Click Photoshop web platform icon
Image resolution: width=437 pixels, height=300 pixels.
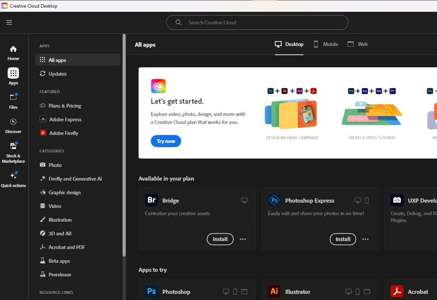(244, 292)
